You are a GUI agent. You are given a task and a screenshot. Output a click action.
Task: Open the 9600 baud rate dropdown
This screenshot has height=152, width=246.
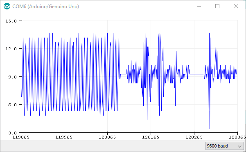(224, 146)
